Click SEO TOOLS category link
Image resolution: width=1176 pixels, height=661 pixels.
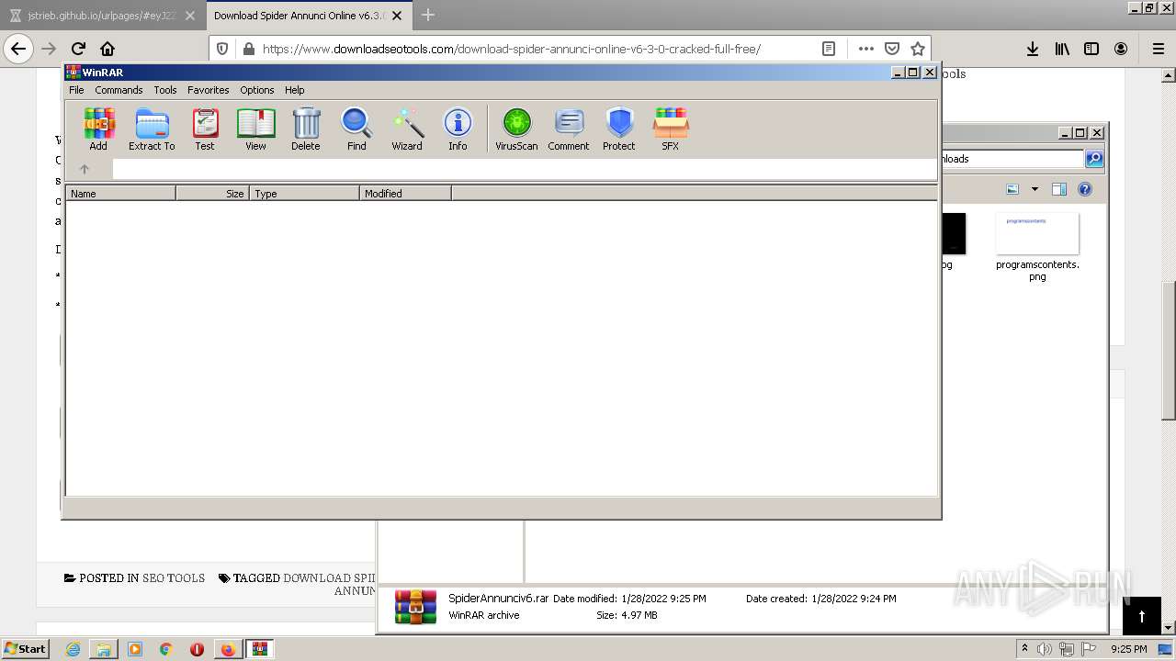pos(174,578)
